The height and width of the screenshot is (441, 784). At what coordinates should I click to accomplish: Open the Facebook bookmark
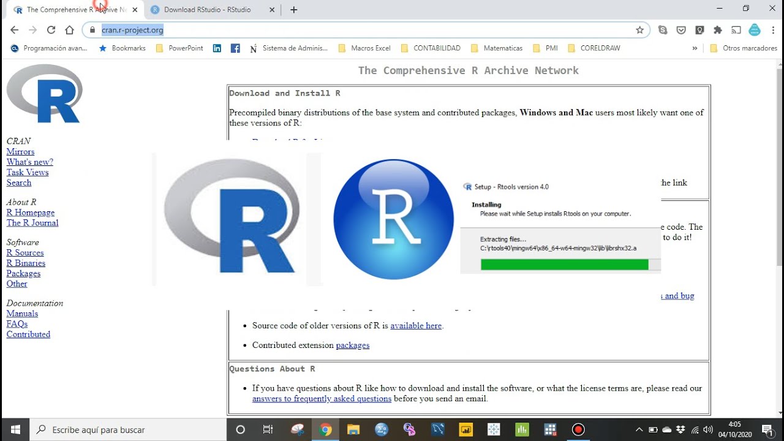click(x=235, y=48)
